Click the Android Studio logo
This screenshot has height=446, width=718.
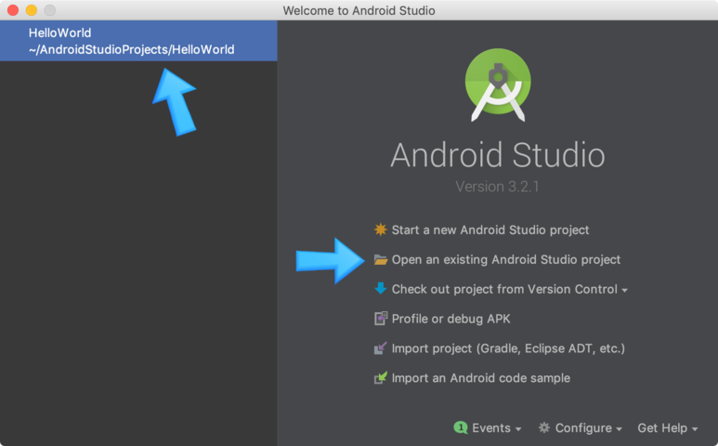tap(498, 85)
